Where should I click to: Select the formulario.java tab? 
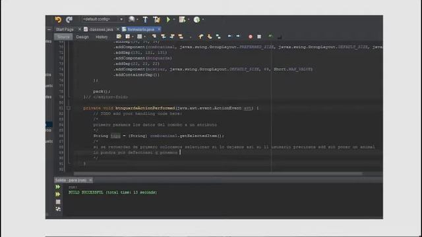click(x=140, y=29)
